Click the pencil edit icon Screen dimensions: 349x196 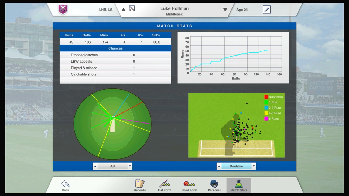[266, 10]
